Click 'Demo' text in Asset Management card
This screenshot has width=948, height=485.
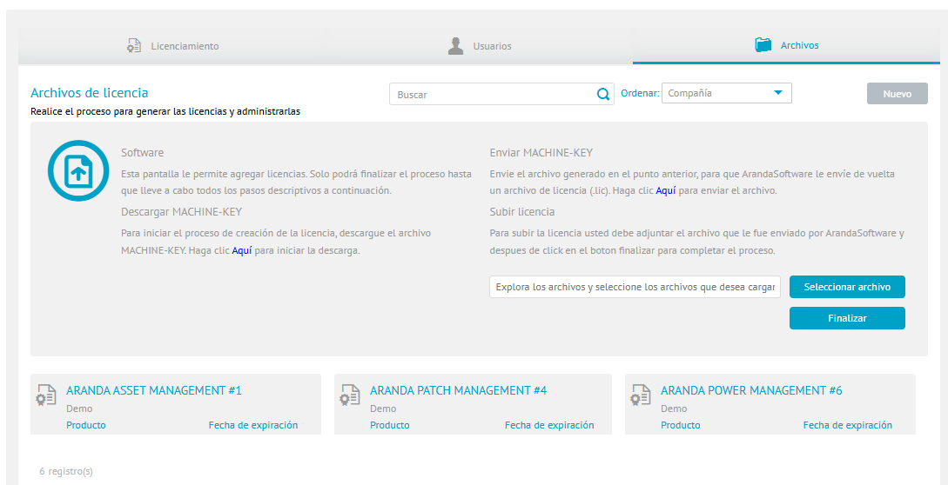(x=78, y=409)
